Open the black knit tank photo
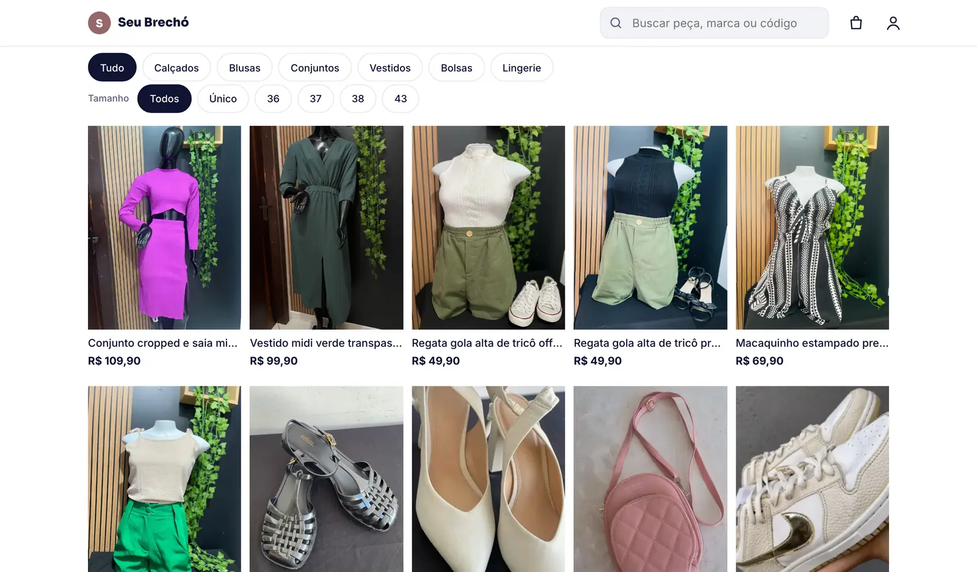The height and width of the screenshot is (572, 977). point(650,228)
